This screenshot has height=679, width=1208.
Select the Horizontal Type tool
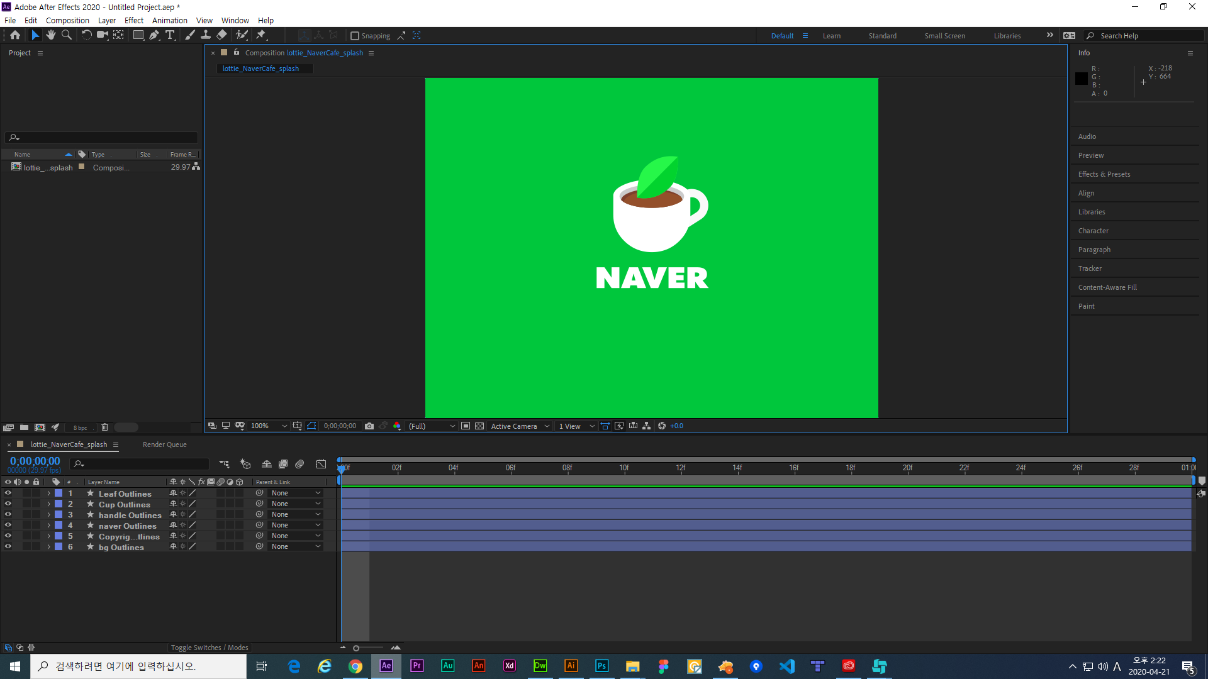coord(170,35)
